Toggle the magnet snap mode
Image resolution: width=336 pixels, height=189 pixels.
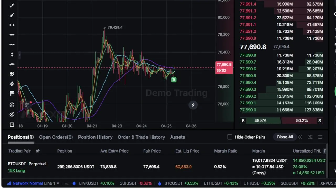pyautogui.click(x=12, y=105)
